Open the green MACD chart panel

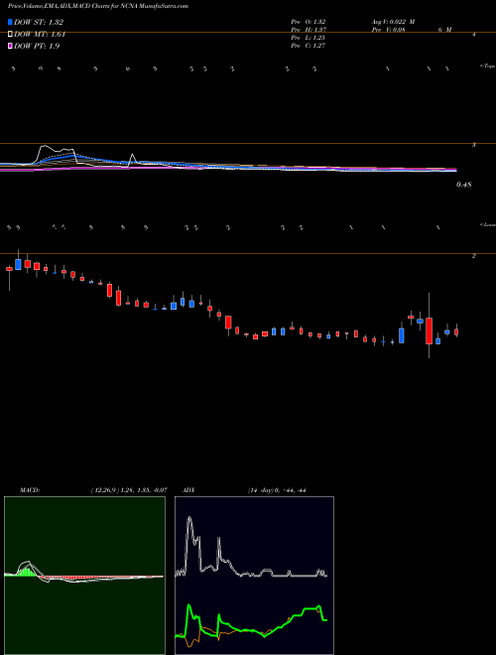coord(84,576)
